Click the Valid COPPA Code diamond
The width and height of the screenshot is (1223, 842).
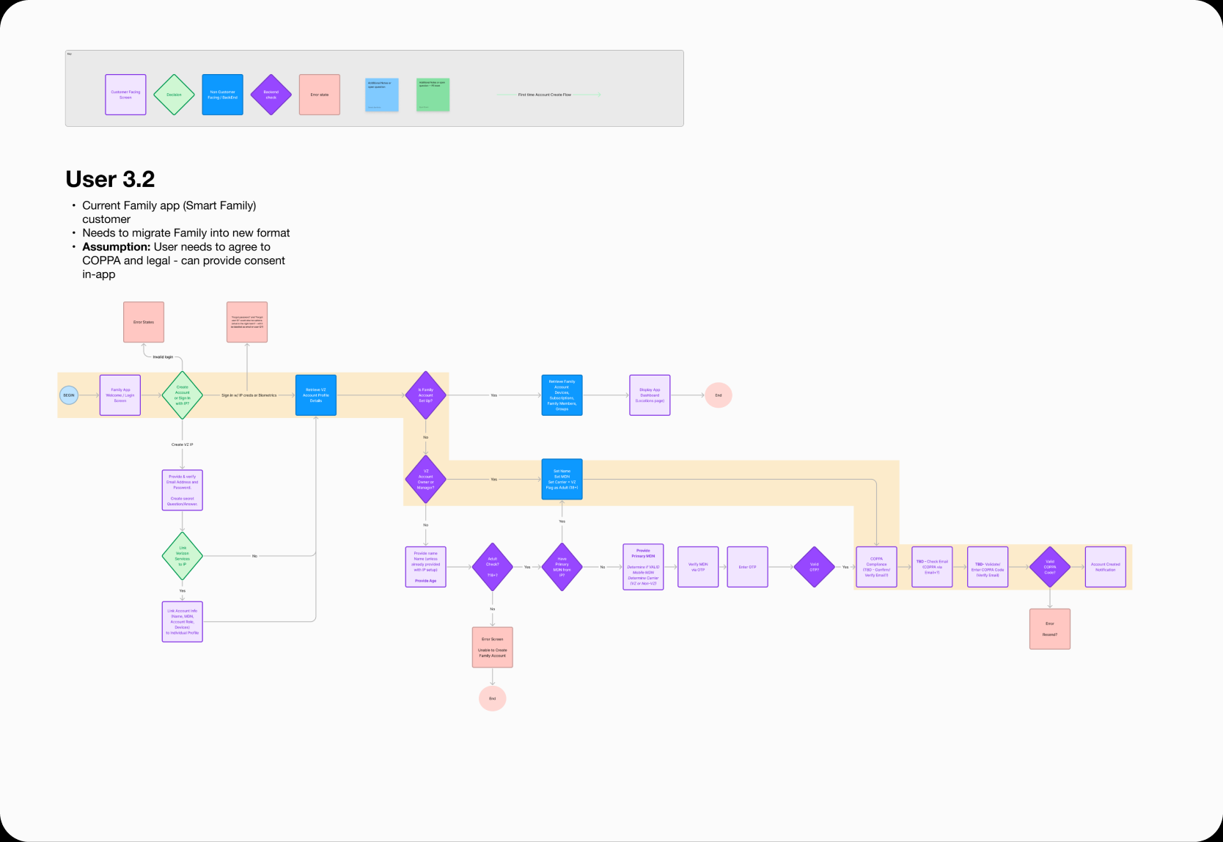point(1050,567)
